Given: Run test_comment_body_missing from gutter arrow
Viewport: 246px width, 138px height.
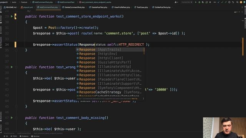Looking at the screenshot, I should coord(12,118).
